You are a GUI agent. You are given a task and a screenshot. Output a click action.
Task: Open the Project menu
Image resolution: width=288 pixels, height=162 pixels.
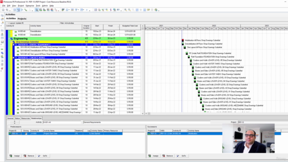click(x=21, y=6)
